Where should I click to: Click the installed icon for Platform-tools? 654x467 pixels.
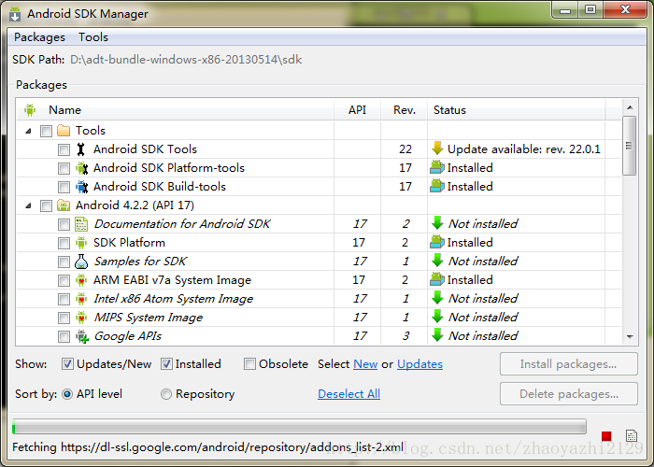click(437, 167)
